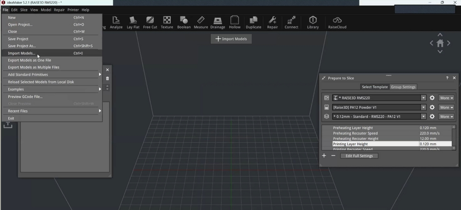Select the Preheating Layer Height row
This screenshot has width=461, height=210.
point(386,128)
